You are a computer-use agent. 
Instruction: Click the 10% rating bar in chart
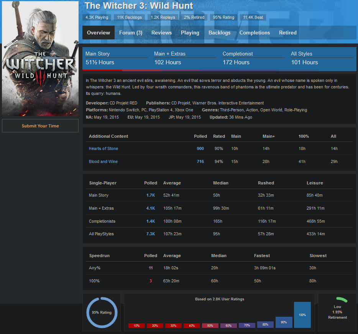pos(136,326)
